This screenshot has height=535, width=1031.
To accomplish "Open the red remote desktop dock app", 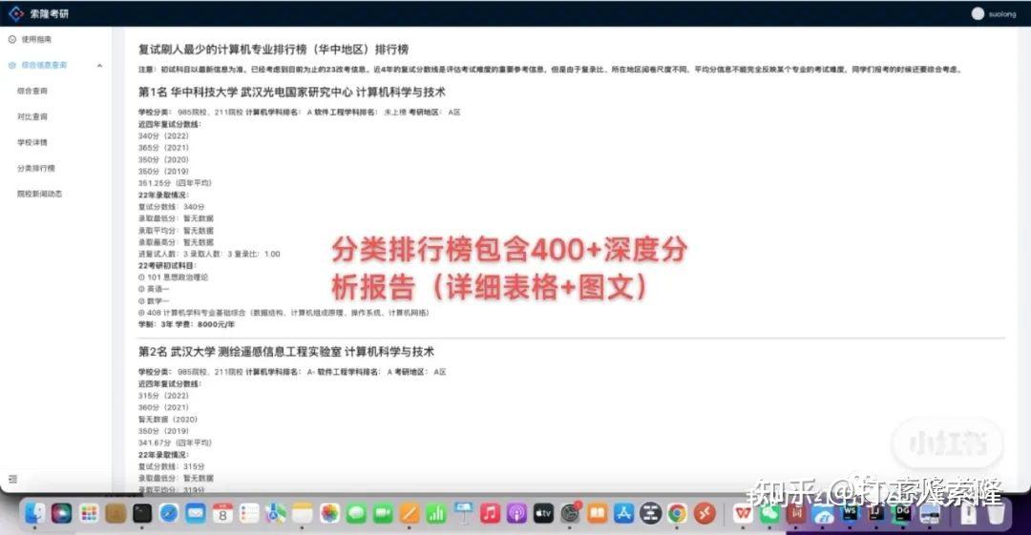I will [x=705, y=513].
